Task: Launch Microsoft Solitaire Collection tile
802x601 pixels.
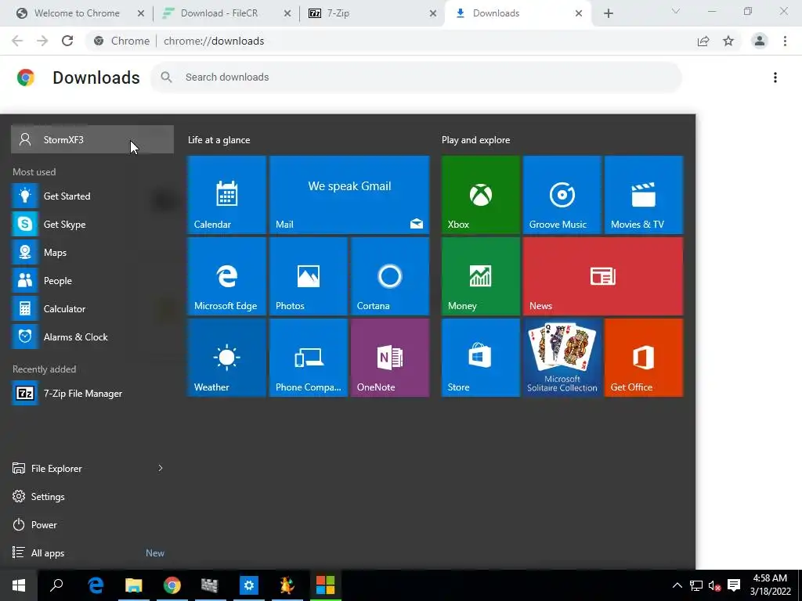Action: pyautogui.click(x=562, y=357)
